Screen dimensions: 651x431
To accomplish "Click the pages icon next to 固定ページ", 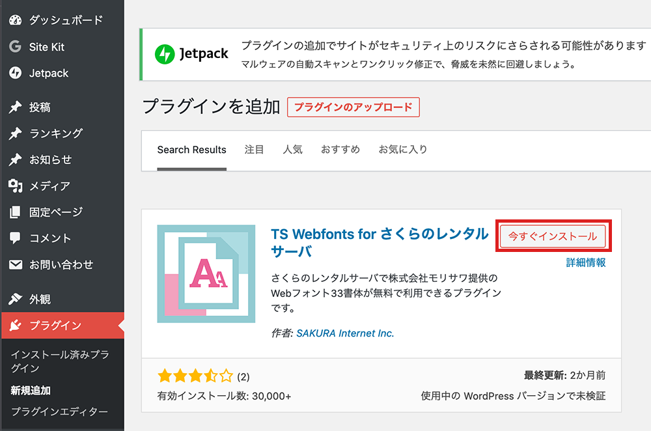I will tap(16, 212).
